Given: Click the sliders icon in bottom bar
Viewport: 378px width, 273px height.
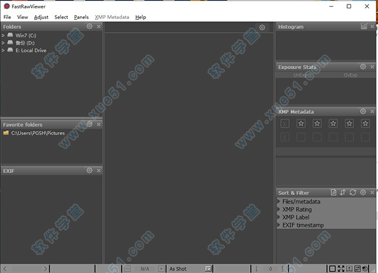Looking at the screenshot, I should click(x=357, y=269).
